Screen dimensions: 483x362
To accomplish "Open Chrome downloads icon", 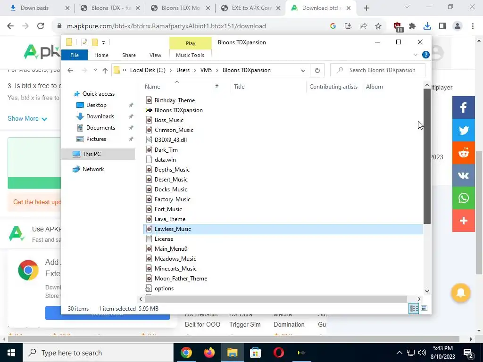I will (x=427, y=26).
